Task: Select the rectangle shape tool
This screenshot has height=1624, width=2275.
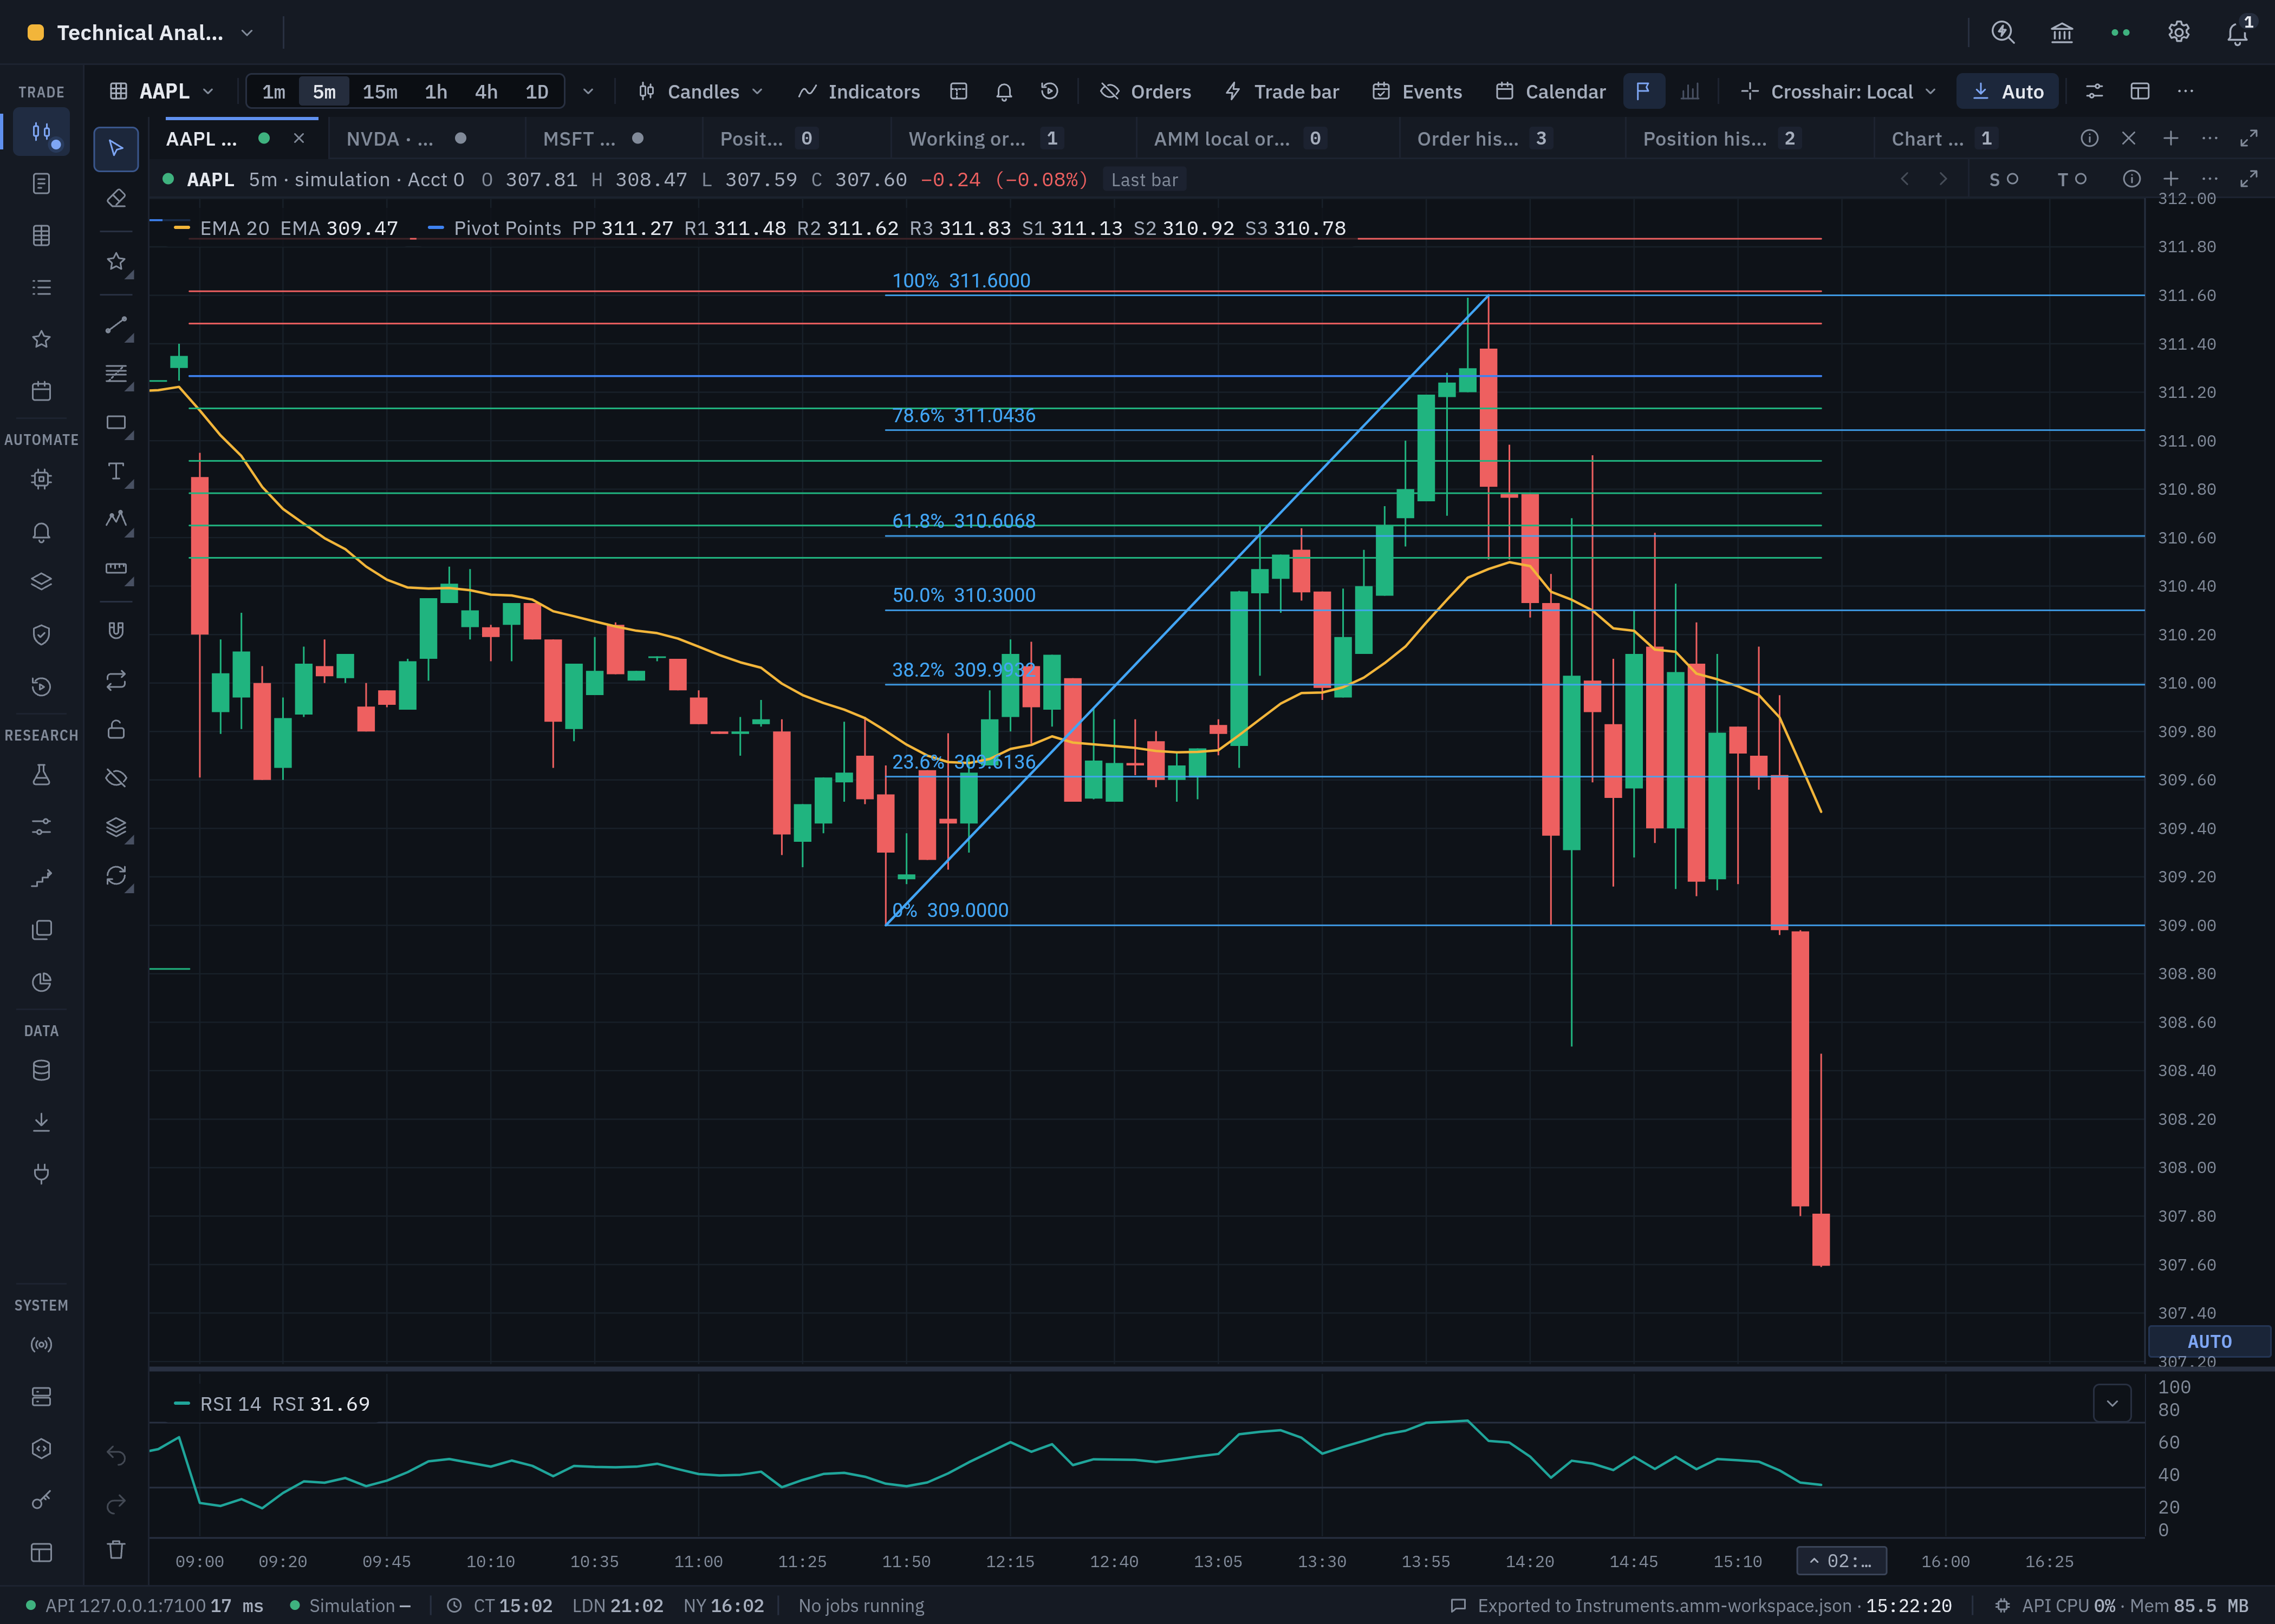Action: coord(116,423)
